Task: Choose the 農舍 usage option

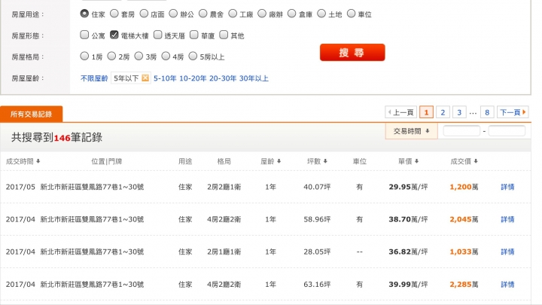Action: point(203,14)
